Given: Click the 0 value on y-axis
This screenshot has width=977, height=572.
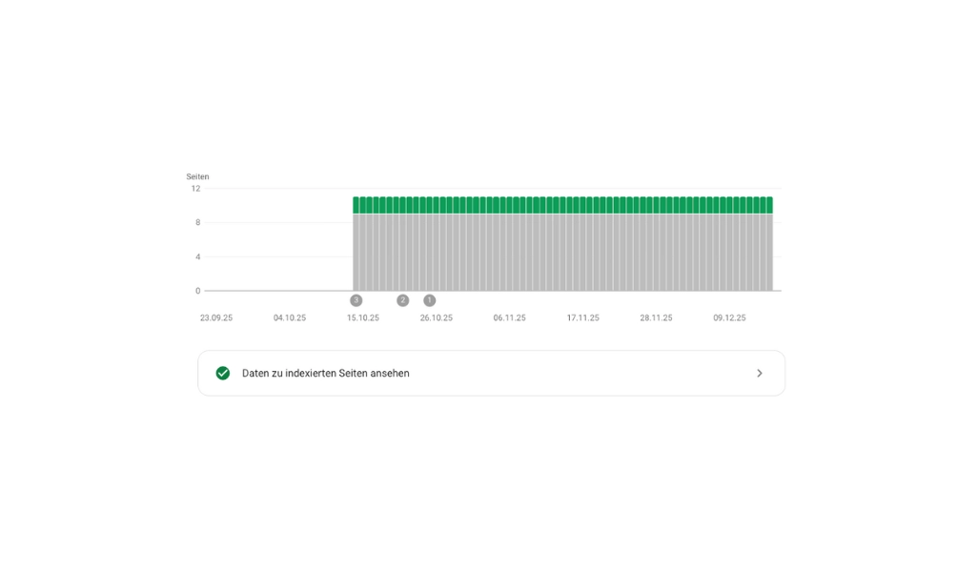Looking at the screenshot, I should tap(197, 291).
